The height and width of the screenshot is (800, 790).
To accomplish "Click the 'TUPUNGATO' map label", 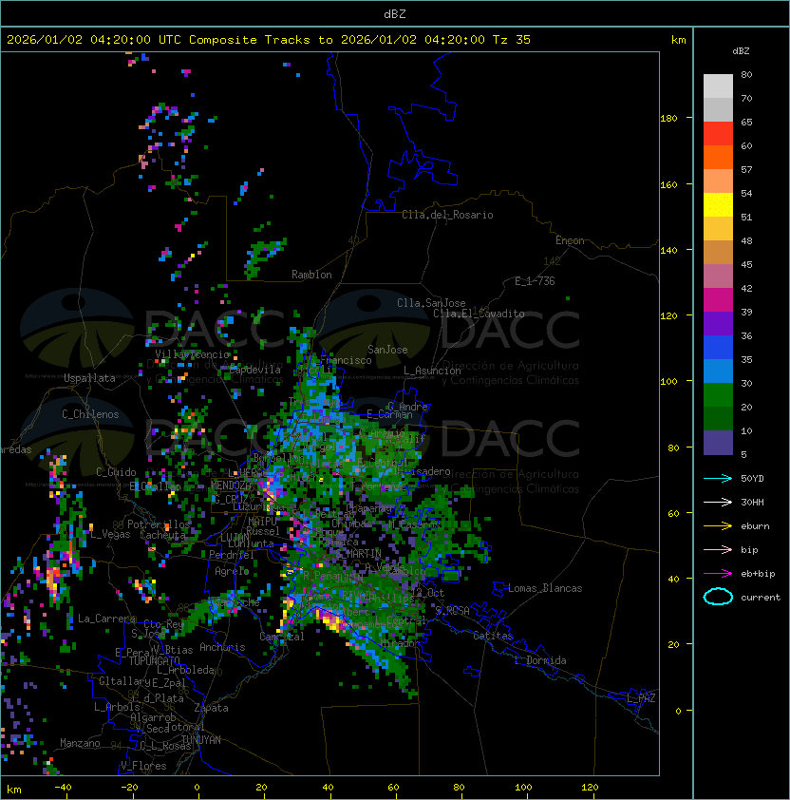I will 154,660.
